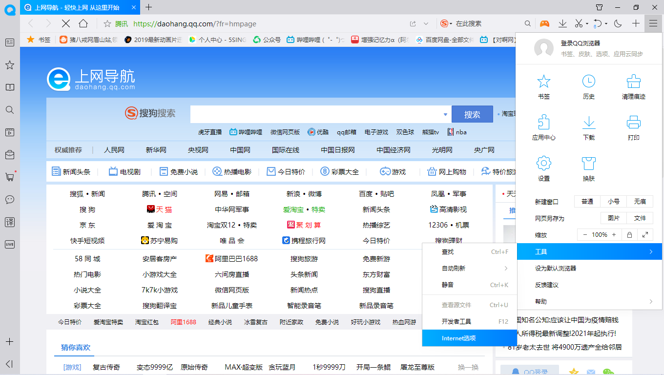The image size is (664, 375).
Task: Click the 猜你喜欢 tab
Action: click(x=76, y=348)
